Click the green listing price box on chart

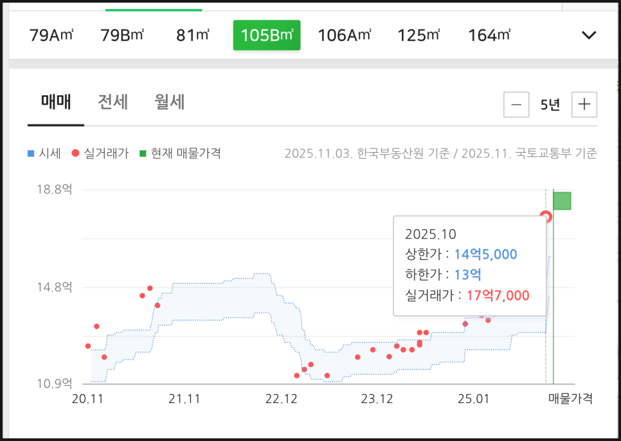[x=562, y=200]
